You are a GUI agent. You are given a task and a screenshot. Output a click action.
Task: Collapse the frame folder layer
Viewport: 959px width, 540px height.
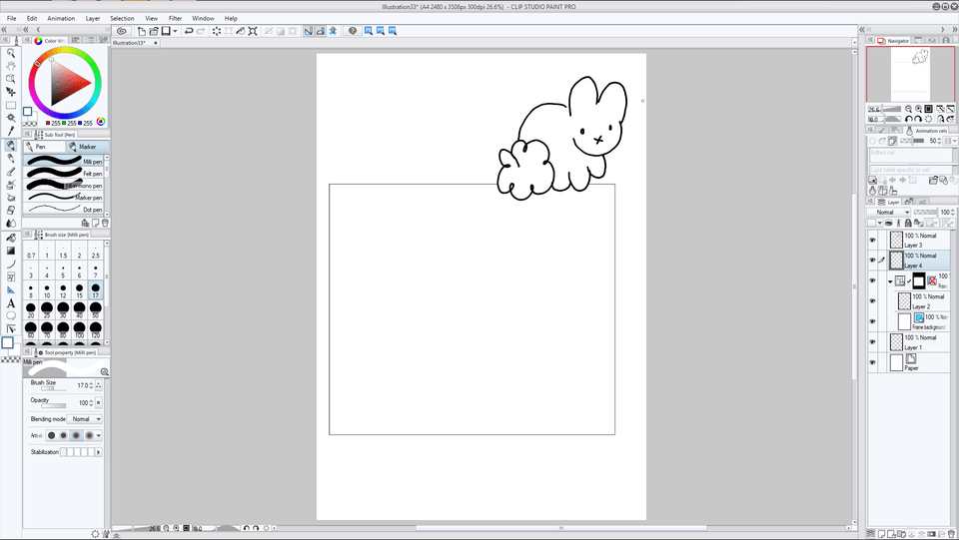click(x=890, y=281)
